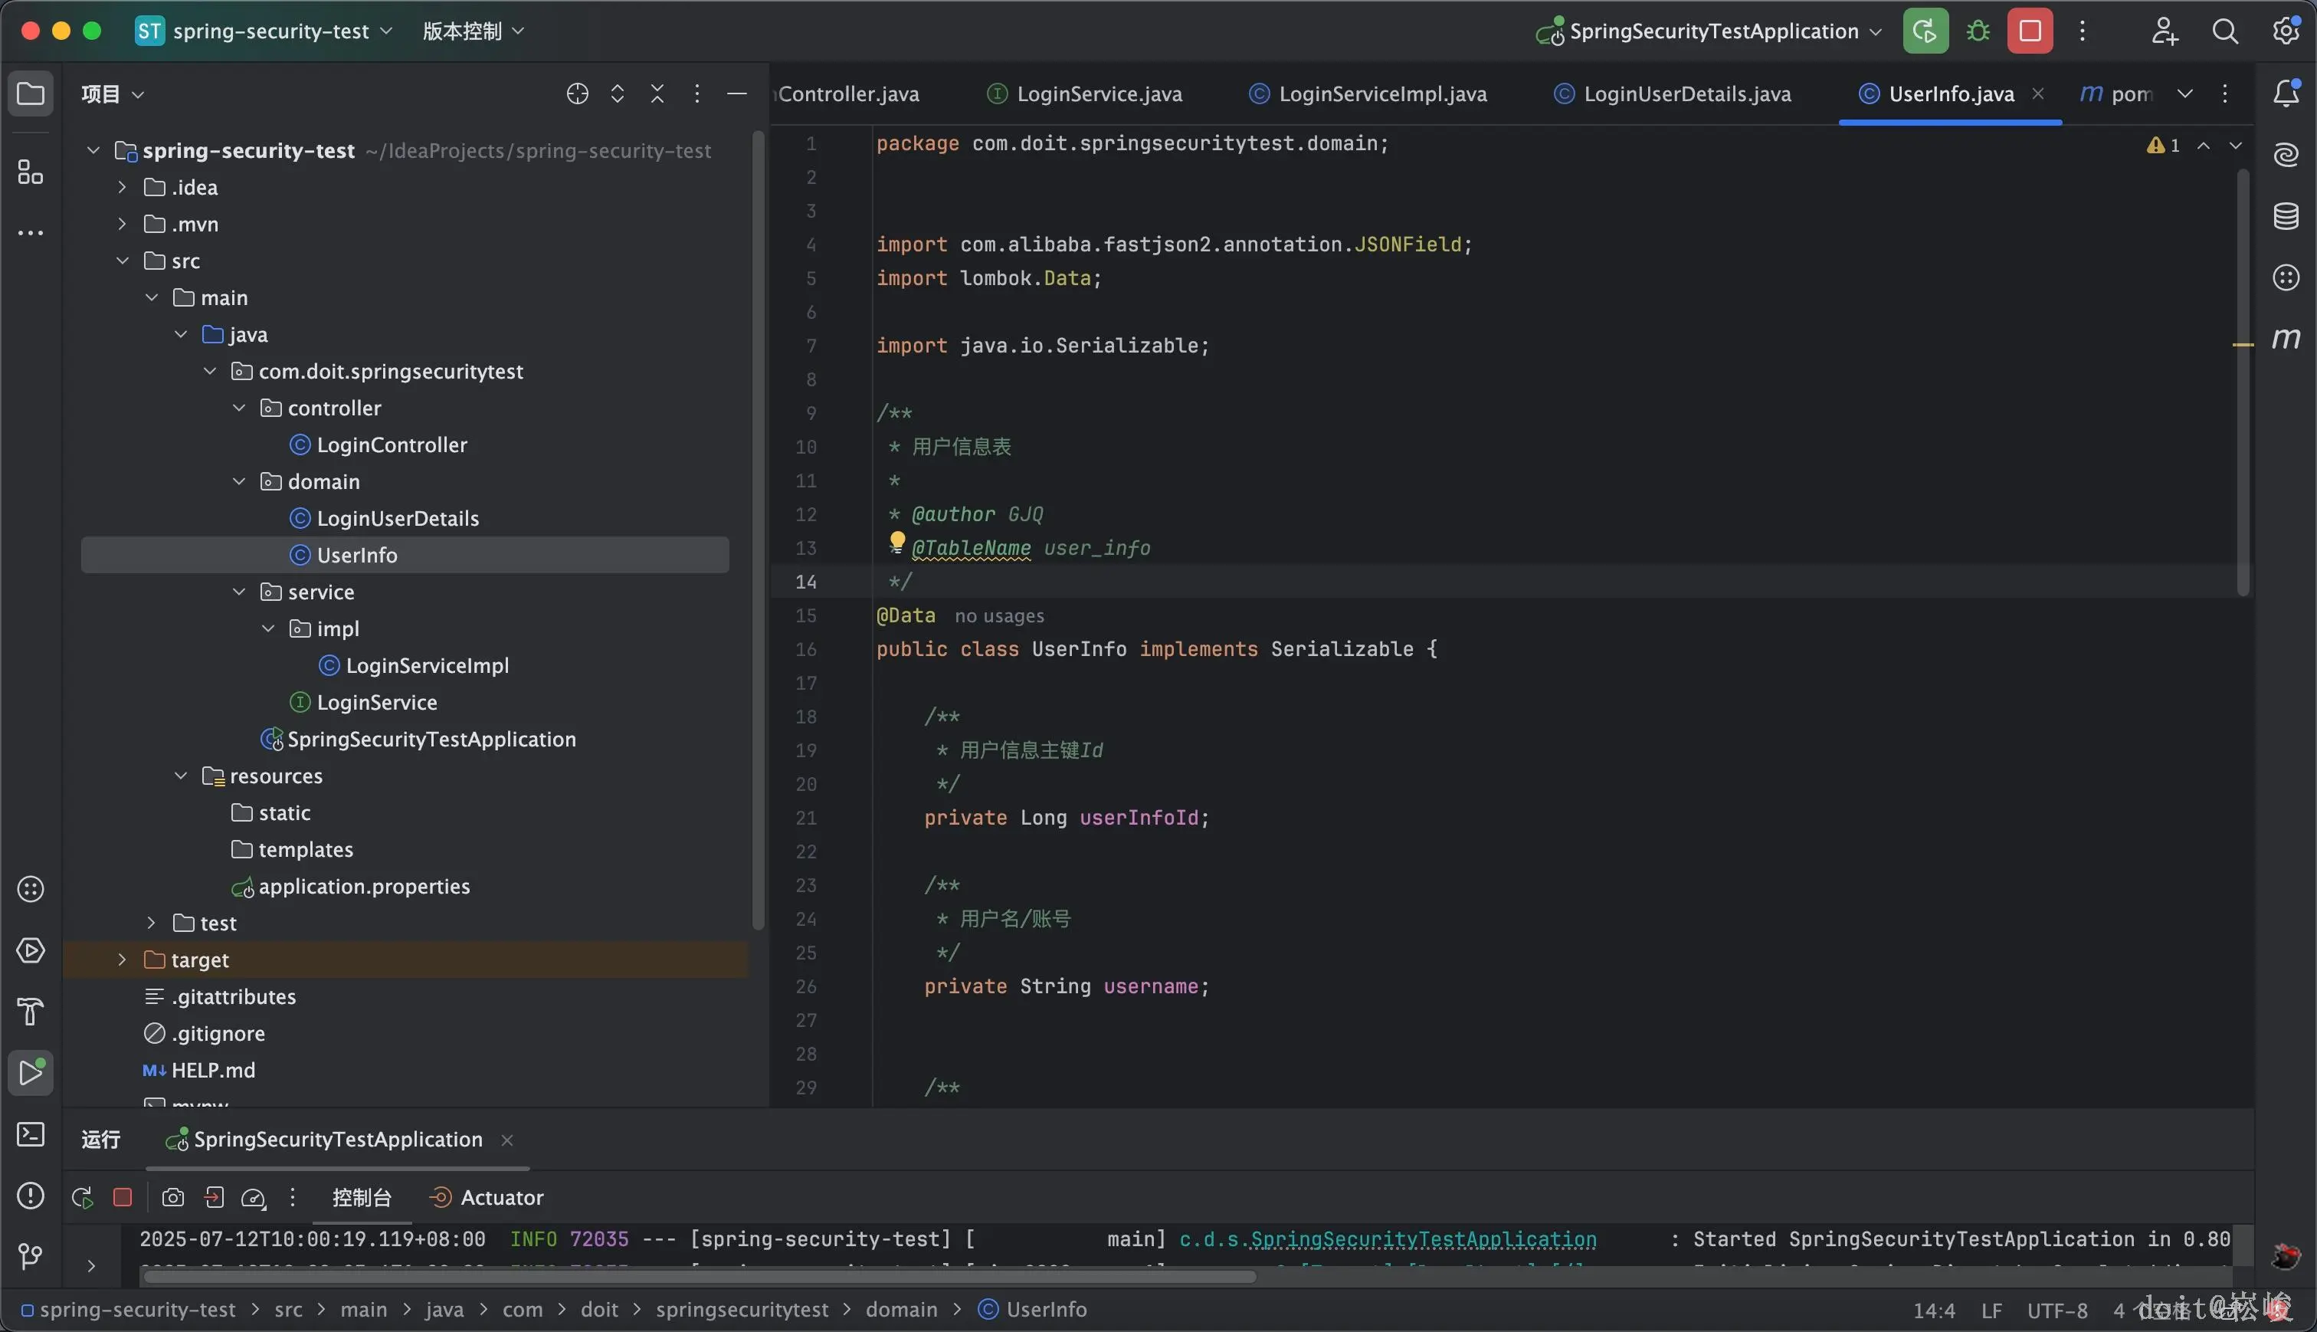Open the Database tool window

[2286, 216]
